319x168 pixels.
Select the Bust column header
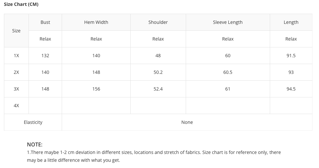[x=45, y=22]
